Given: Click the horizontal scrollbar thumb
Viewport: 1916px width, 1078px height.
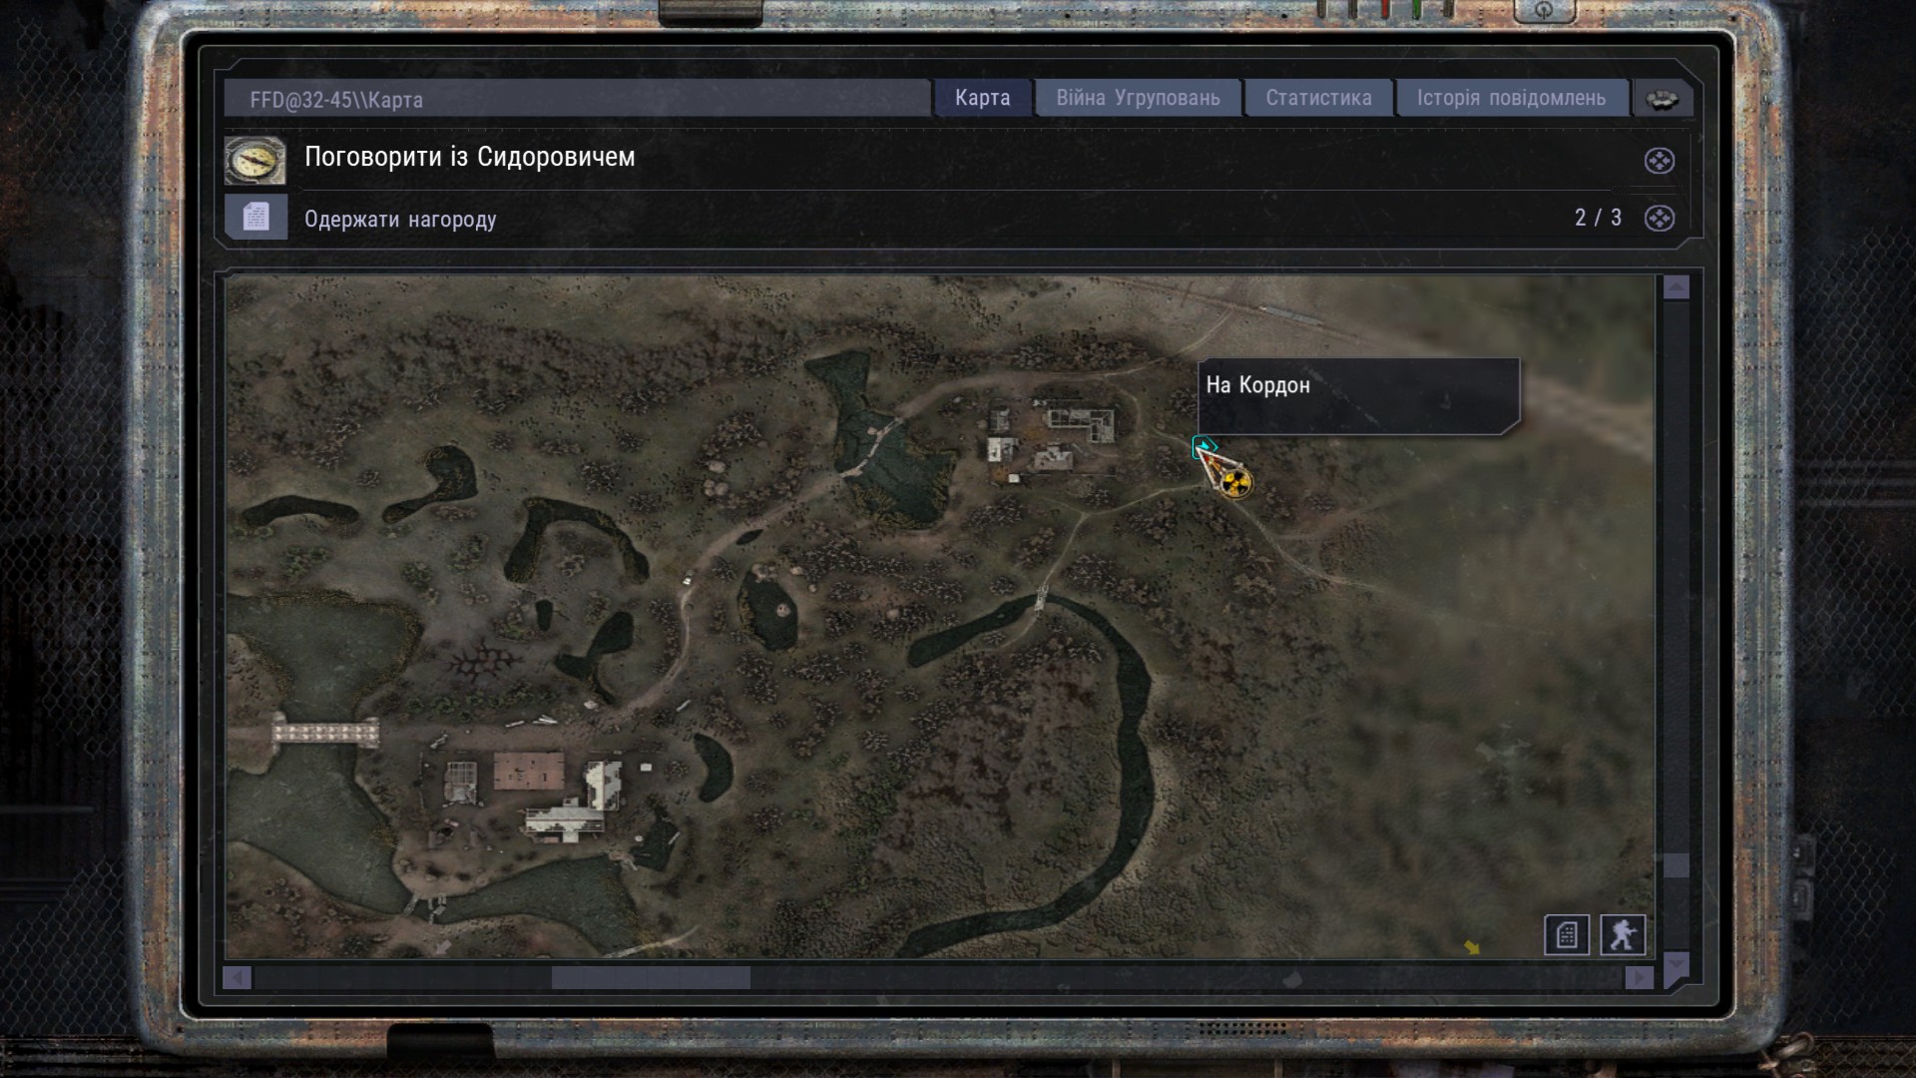Looking at the screenshot, I should [x=651, y=978].
